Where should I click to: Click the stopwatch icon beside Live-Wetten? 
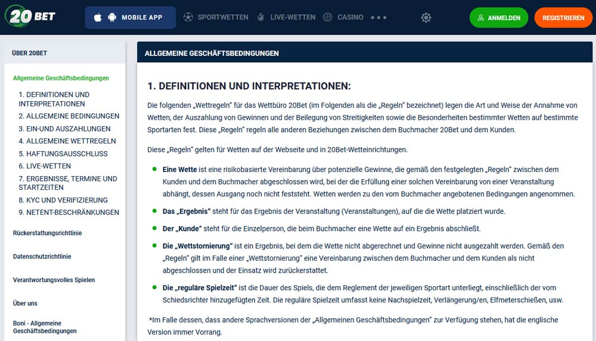click(x=261, y=17)
